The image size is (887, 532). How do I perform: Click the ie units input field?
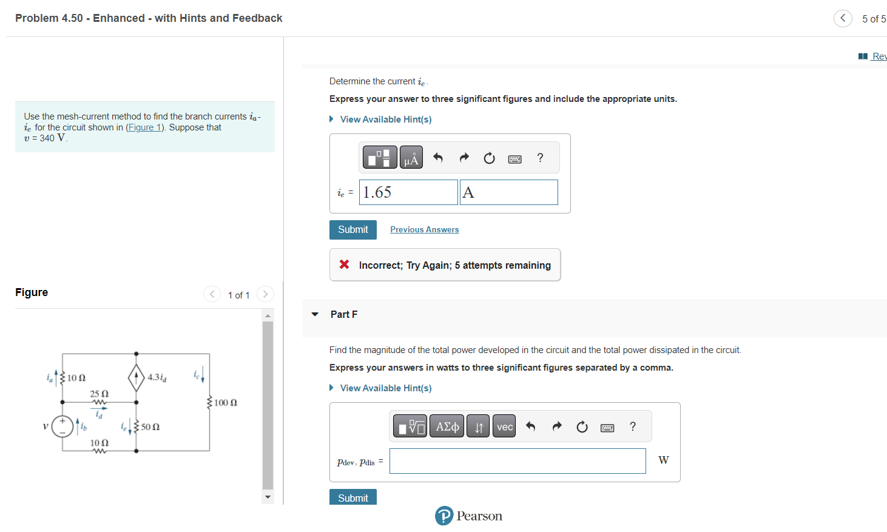point(509,192)
